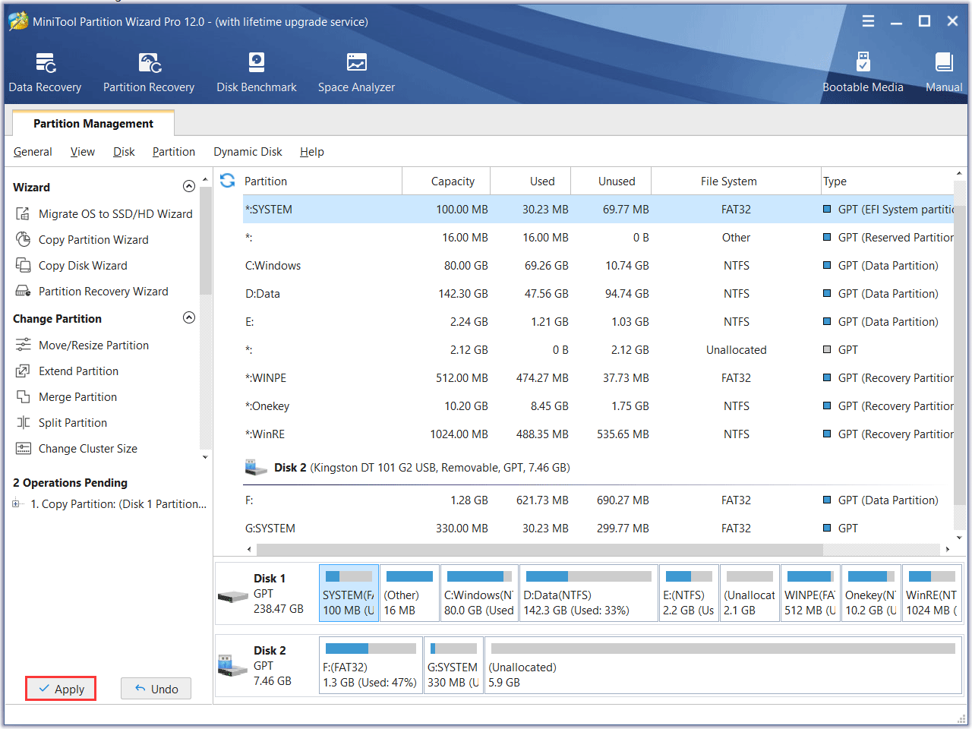Refresh the partition list
This screenshot has height=729, width=972.
point(227,181)
